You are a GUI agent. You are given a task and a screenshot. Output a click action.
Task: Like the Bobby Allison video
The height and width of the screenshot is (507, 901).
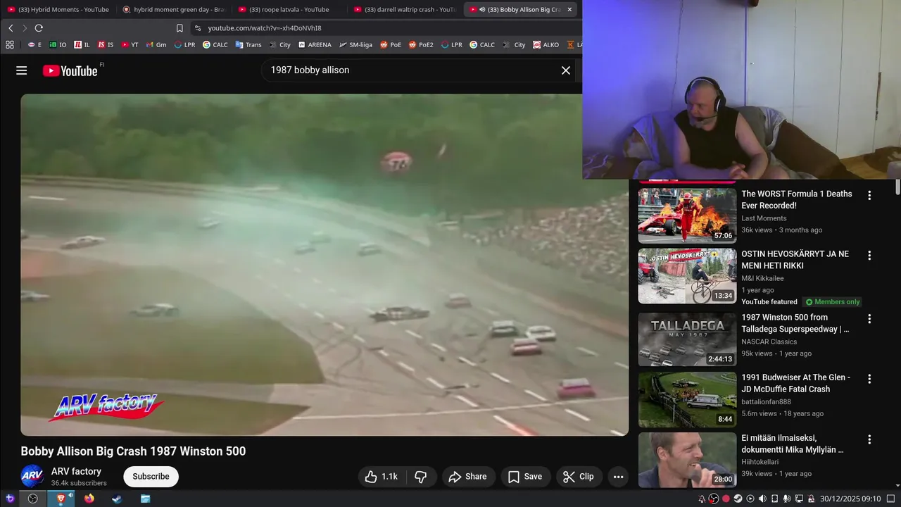(381, 477)
